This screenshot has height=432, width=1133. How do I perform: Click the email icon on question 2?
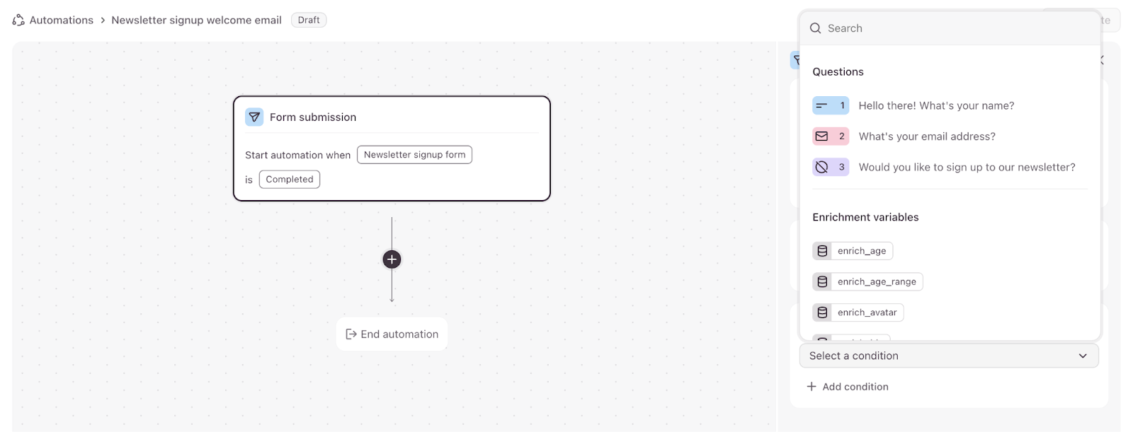[x=821, y=136]
